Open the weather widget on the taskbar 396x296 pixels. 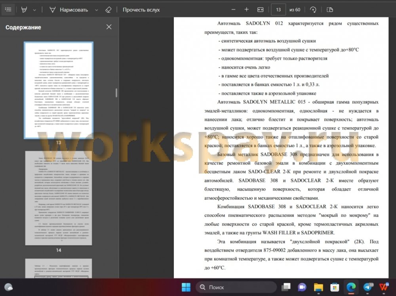pyautogui.click(x=9, y=287)
